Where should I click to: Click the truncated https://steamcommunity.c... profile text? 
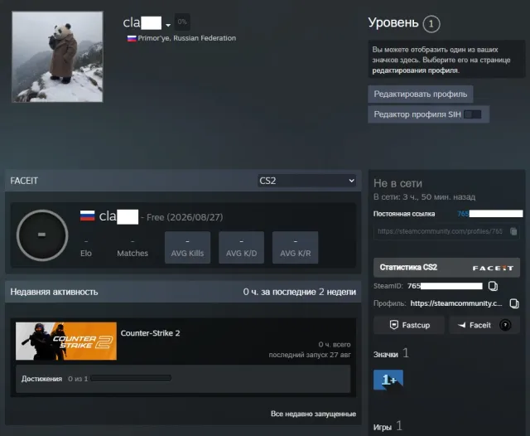456,303
